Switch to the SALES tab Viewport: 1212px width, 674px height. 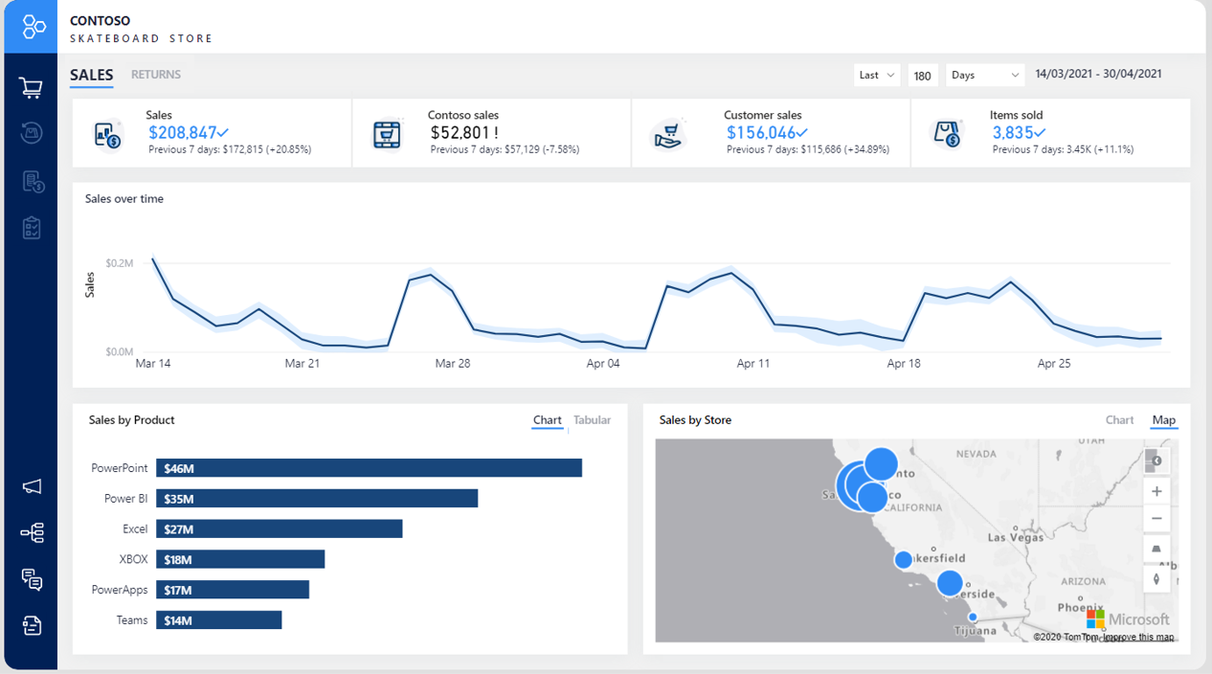92,75
